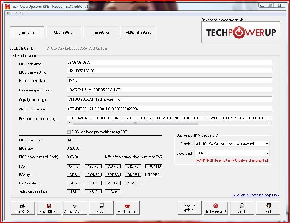The height and width of the screenshot is (223, 290).
Task: Click the Load BIOS folder icon
Action: coord(23,206)
